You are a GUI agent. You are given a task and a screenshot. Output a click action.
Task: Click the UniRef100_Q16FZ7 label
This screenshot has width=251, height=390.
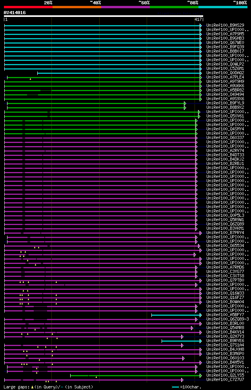click(225, 297)
